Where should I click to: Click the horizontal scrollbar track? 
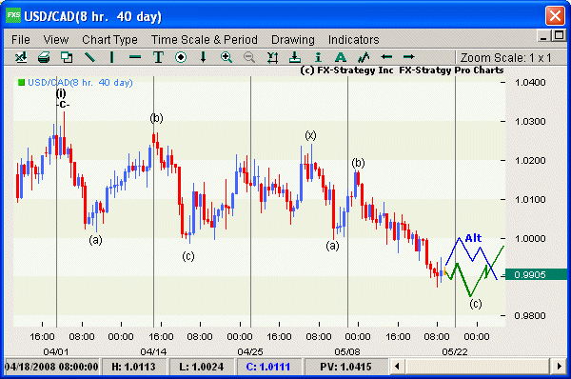[478, 366]
